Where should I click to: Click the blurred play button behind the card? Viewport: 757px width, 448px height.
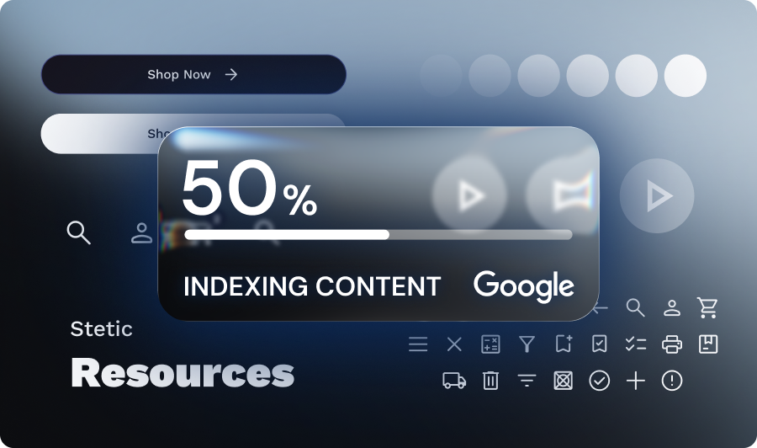[x=469, y=195]
